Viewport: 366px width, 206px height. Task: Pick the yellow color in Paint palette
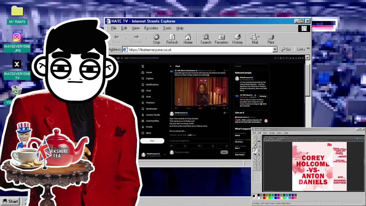point(267,198)
